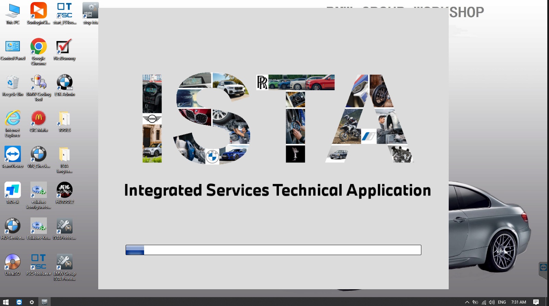549x306 pixels.
Task: Click the Integrated Services Technical Application title
Action: tap(277, 190)
